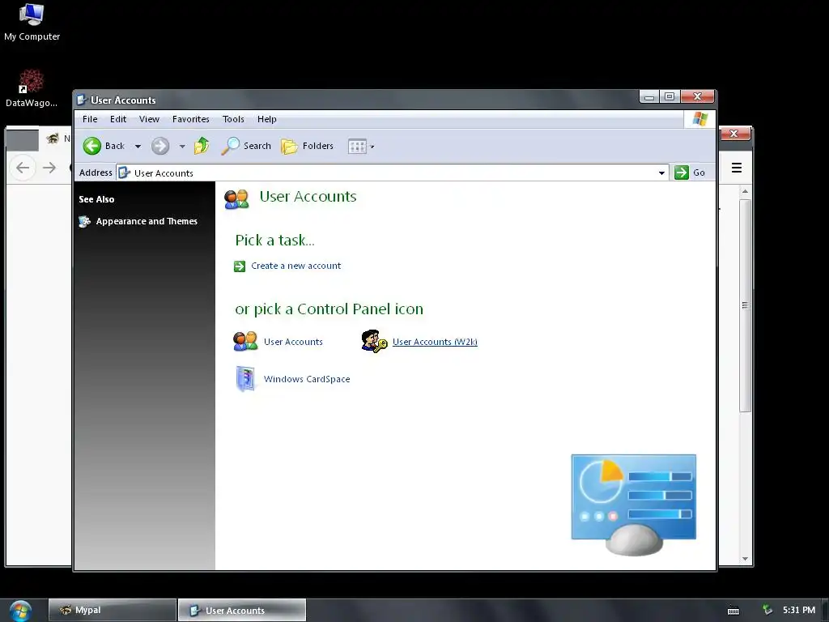Screen dimensions: 829x622
Task: Open the User Accounts control panel text link
Action: pyautogui.click(x=293, y=342)
